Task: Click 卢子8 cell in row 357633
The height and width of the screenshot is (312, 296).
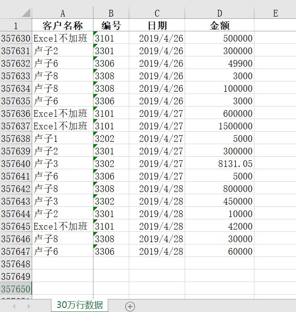Action: (x=63, y=75)
